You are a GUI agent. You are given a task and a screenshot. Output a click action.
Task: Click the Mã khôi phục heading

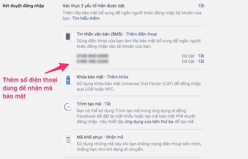point(90,137)
